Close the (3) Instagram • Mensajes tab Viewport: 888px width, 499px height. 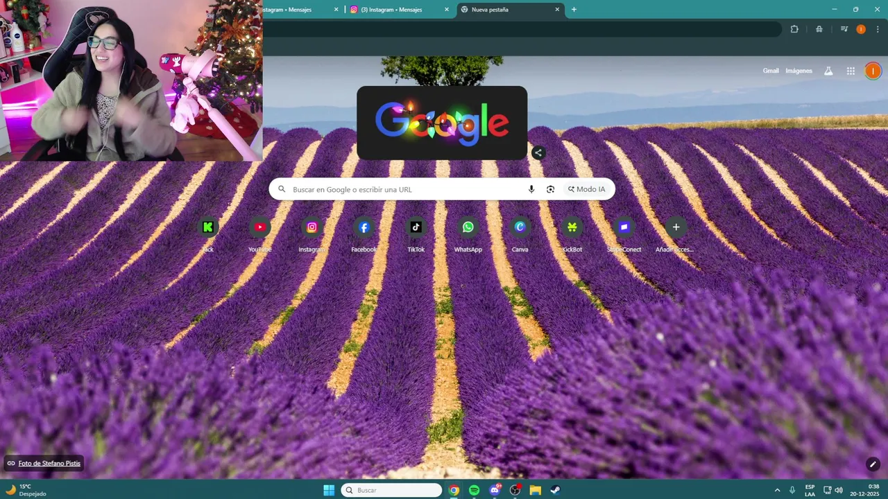tap(447, 10)
